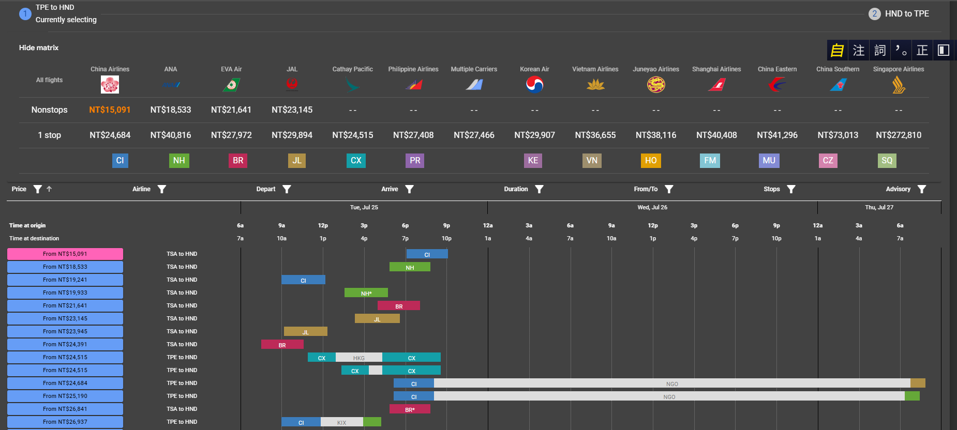
Task: Click the Nonstops NT$18,533 ANA price
Action: tap(171, 110)
